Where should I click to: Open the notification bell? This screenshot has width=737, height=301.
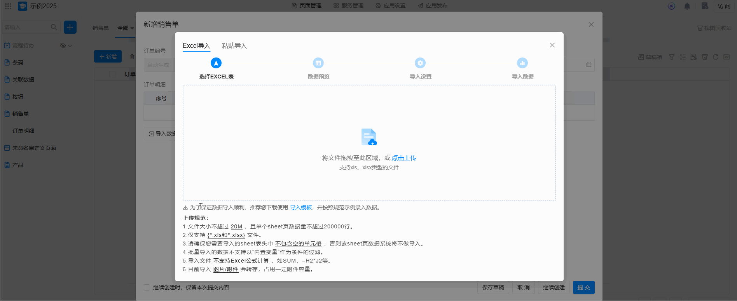point(687,6)
